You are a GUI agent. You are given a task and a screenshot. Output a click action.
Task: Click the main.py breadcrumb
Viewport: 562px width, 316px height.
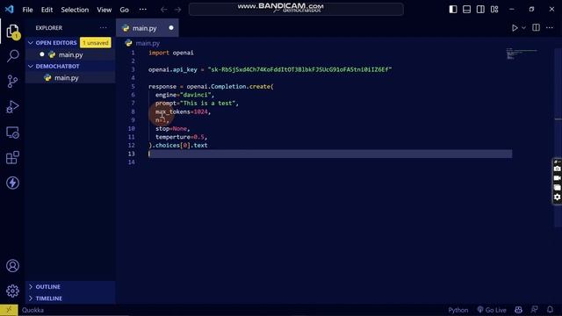(x=143, y=43)
